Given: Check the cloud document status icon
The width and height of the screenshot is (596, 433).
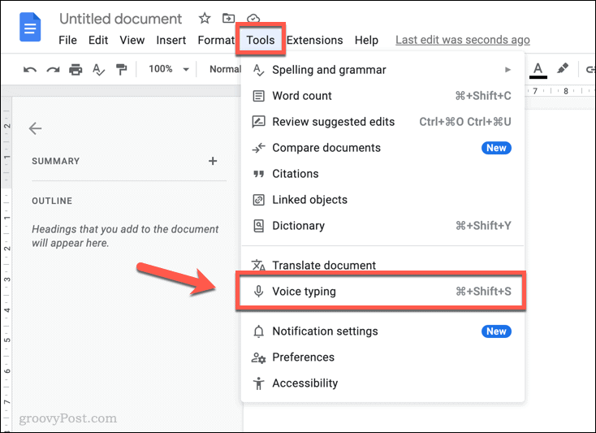Looking at the screenshot, I should pyautogui.click(x=253, y=18).
